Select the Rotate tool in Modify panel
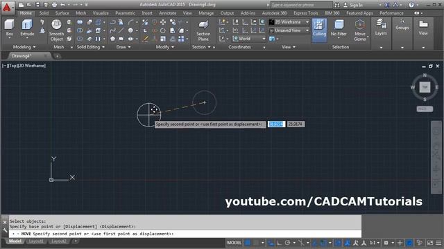The image size is (444, 249). tap(163, 30)
